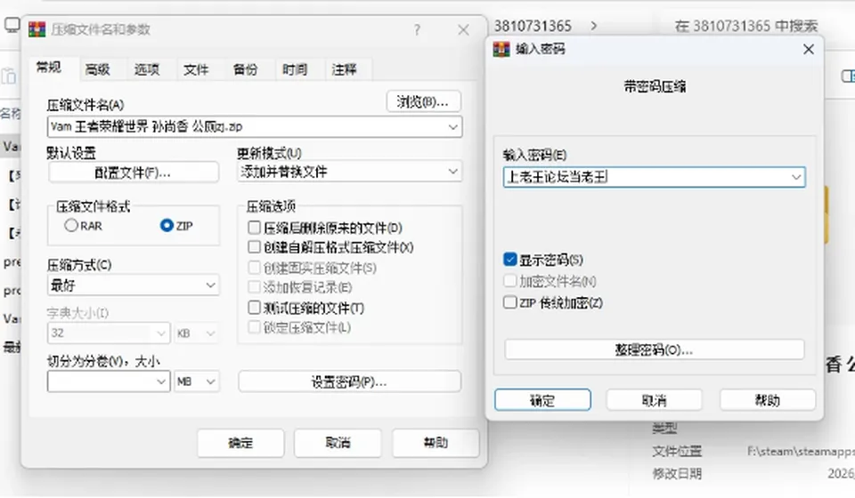
Task: Uncheck 显示密码 checkbox
Action: click(509, 260)
